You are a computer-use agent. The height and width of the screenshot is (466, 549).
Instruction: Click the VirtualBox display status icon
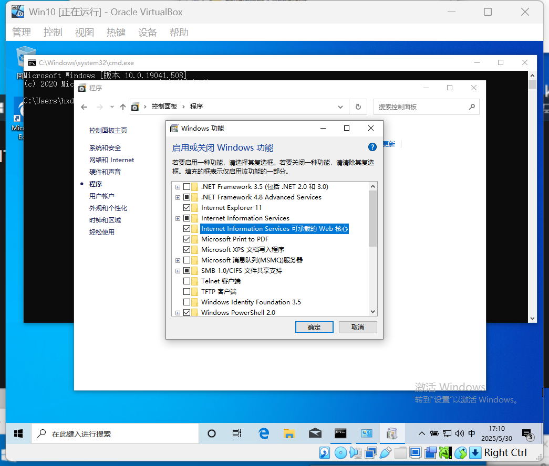point(416,453)
